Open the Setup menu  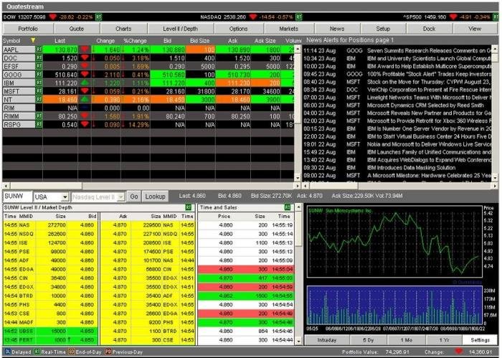point(383,29)
